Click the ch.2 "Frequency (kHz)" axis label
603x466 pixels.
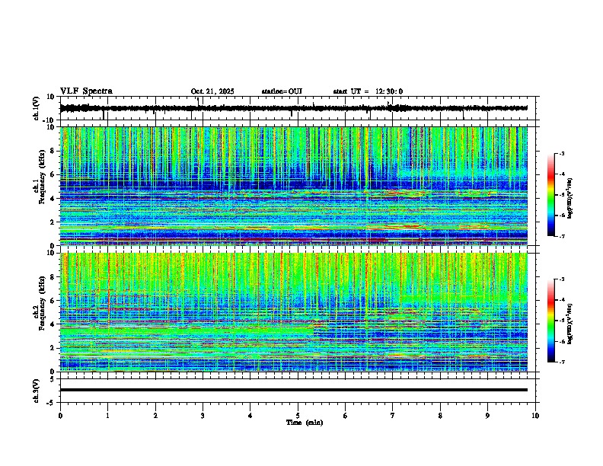click(43, 303)
